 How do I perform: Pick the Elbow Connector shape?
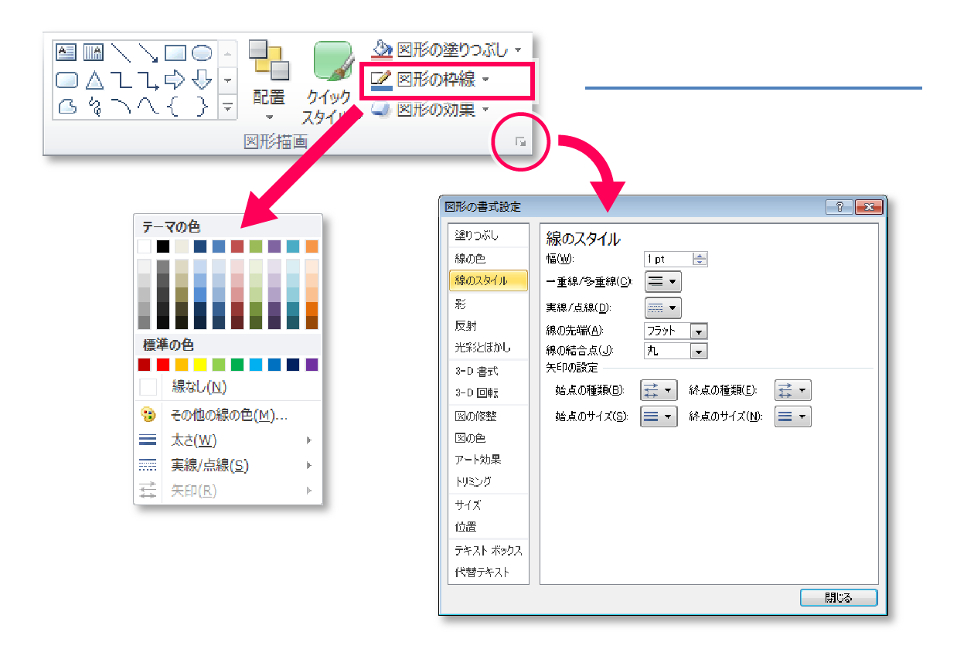tap(121, 80)
